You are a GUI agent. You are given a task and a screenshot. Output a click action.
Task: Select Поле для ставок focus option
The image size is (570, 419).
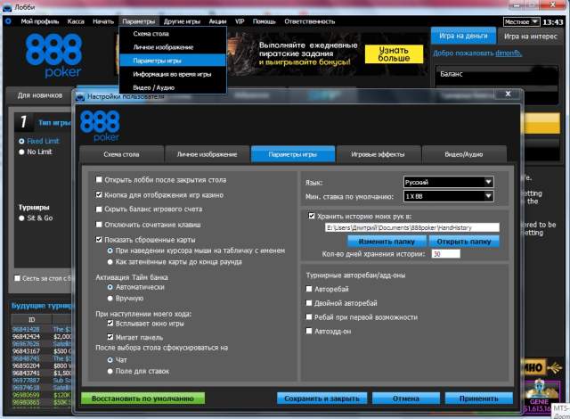click(x=110, y=372)
